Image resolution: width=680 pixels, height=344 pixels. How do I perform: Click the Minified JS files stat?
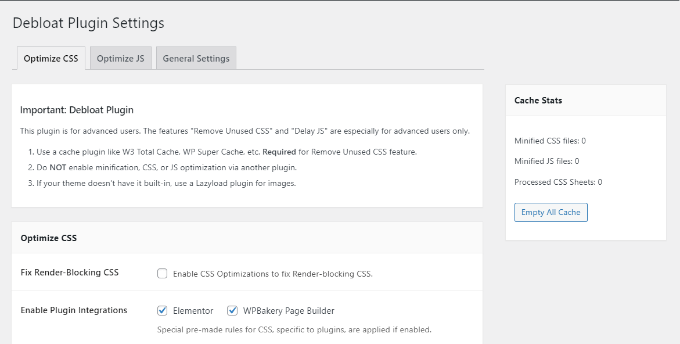(x=547, y=161)
